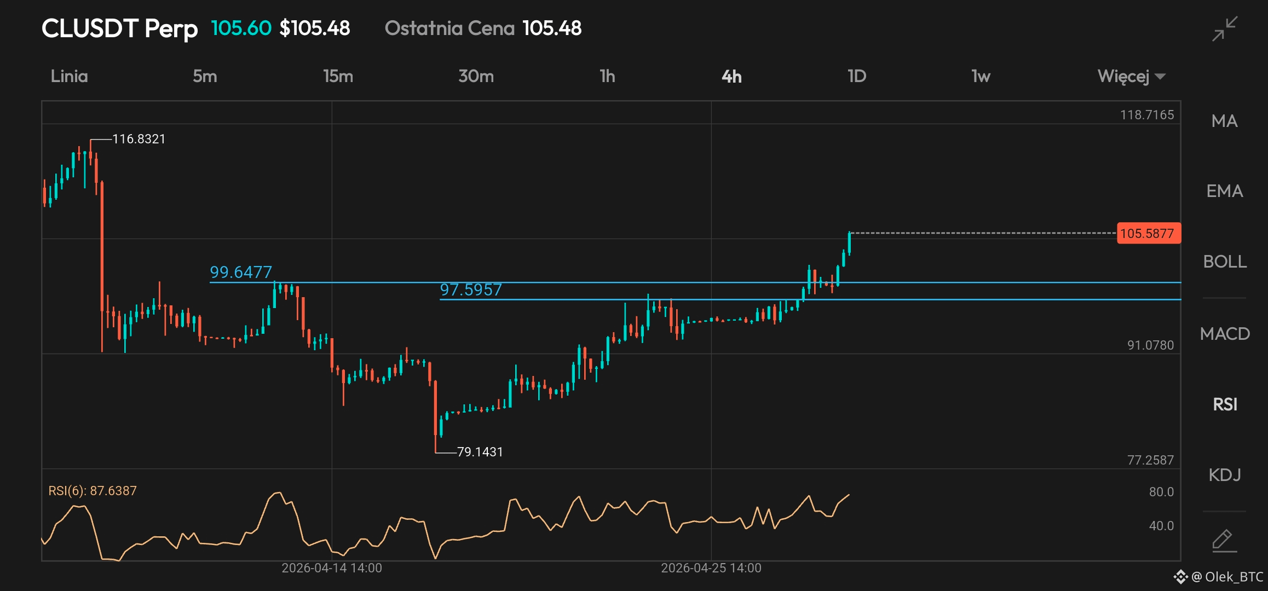
Task: Switch to the 1h timeframe
Action: (607, 76)
